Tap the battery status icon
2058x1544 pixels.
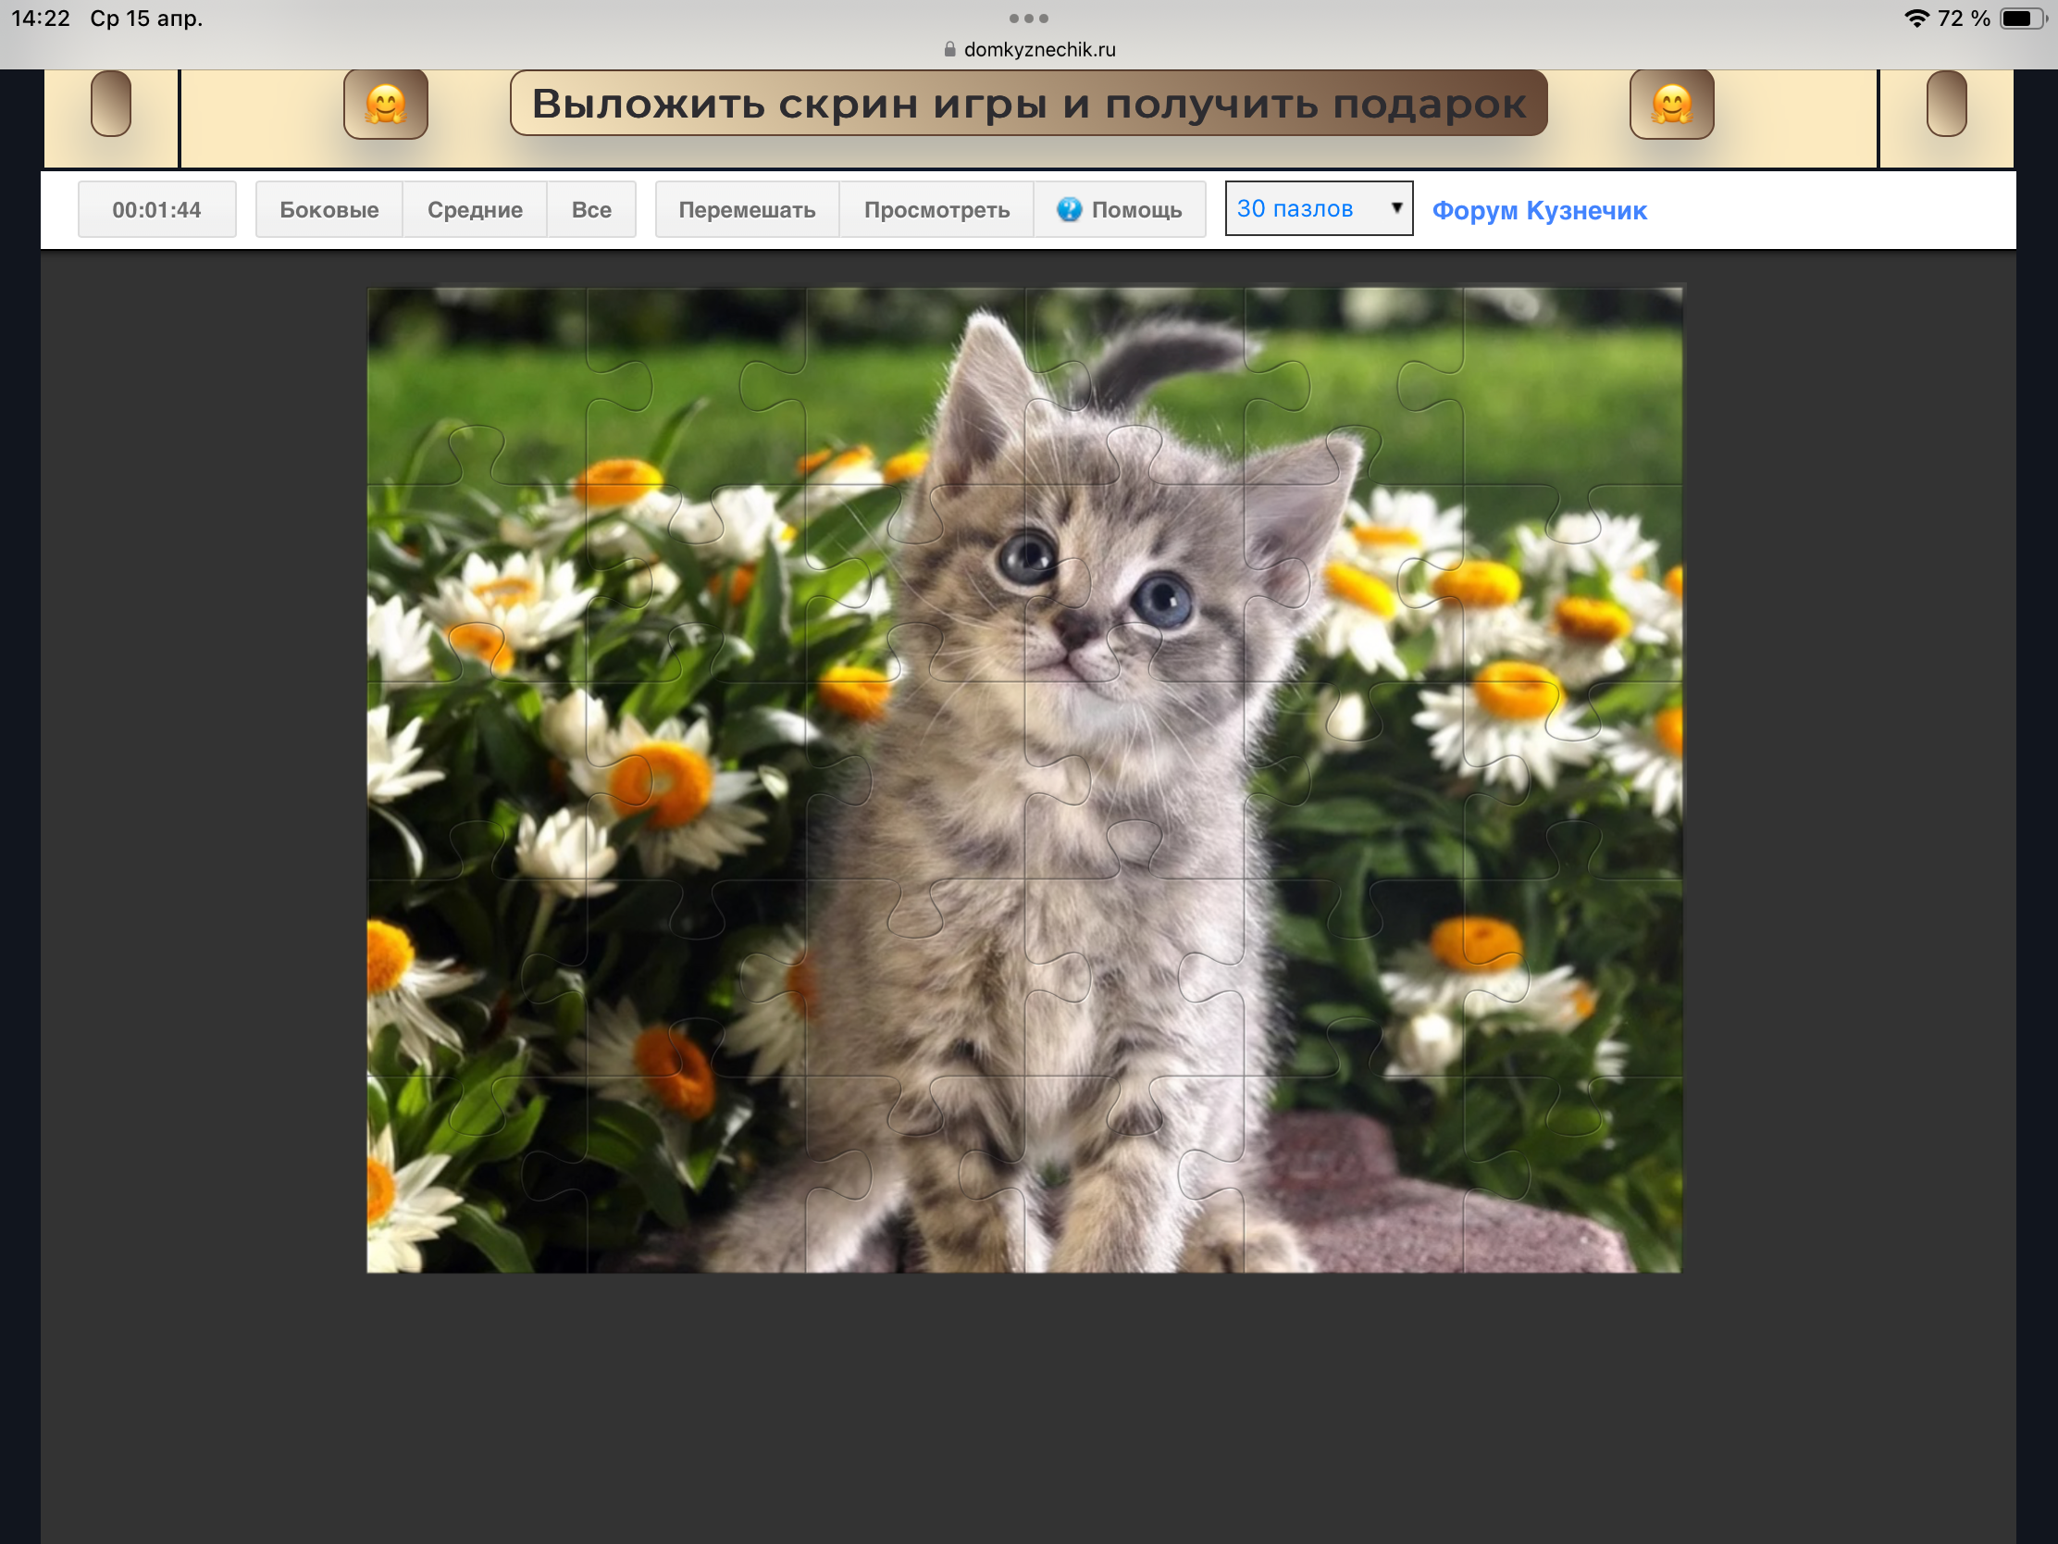point(2020,19)
